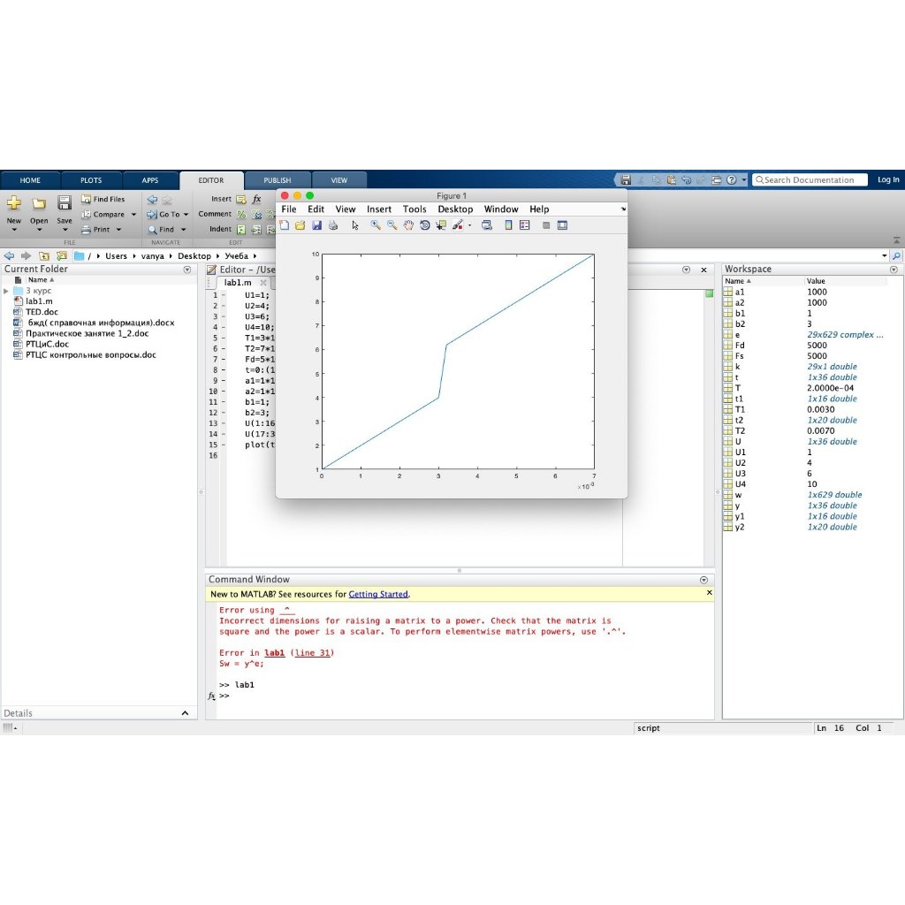Open the Insert menu in Figure 1
The width and height of the screenshot is (905, 905).
pyautogui.click(x=378, y=209)
